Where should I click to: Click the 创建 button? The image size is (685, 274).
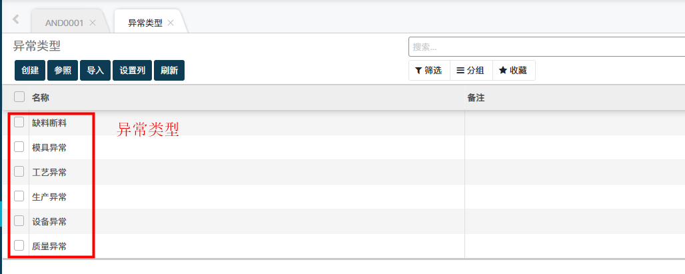pos(30,71)
